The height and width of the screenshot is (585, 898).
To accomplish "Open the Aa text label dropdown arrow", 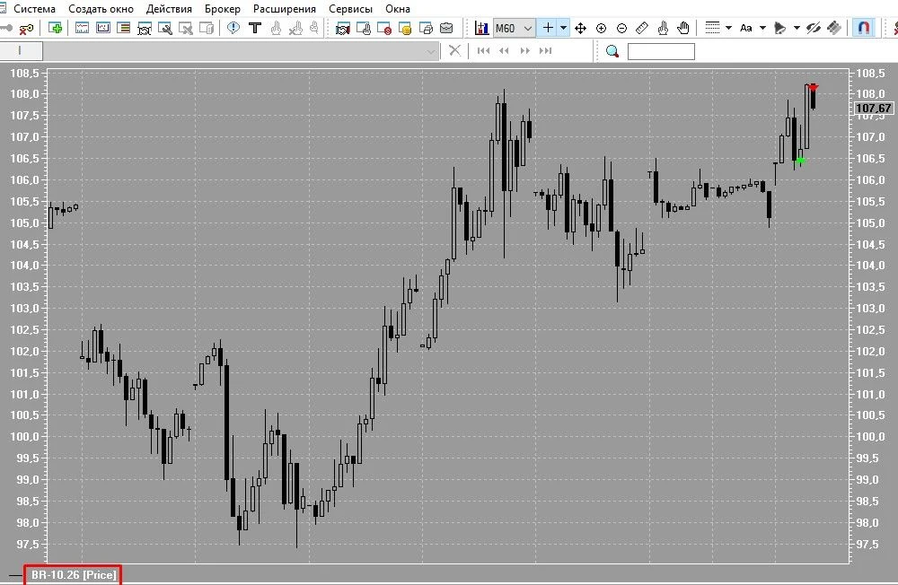I will [x=762, y=28].
